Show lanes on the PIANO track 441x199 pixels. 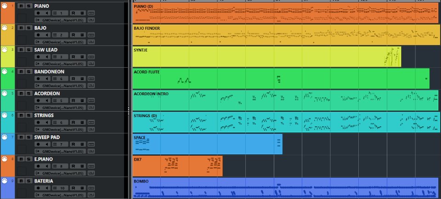[91, 13]
